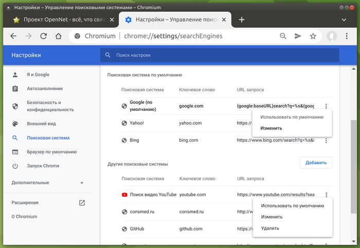Click the Добавить button

click(x=316, y=163)
